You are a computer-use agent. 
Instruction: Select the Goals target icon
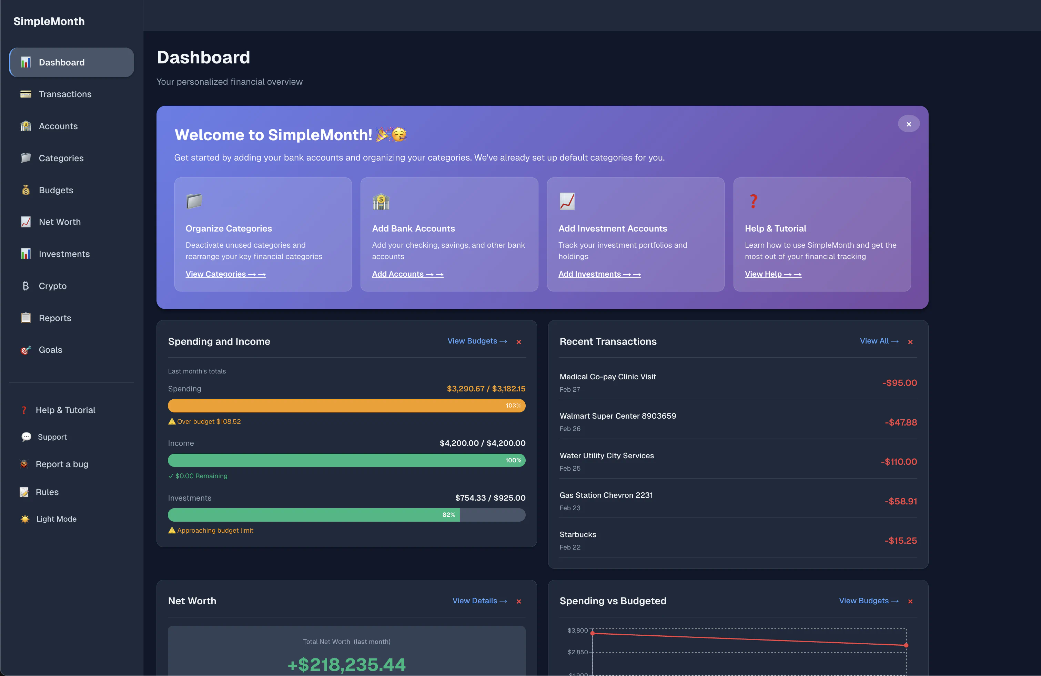point(26,349)
